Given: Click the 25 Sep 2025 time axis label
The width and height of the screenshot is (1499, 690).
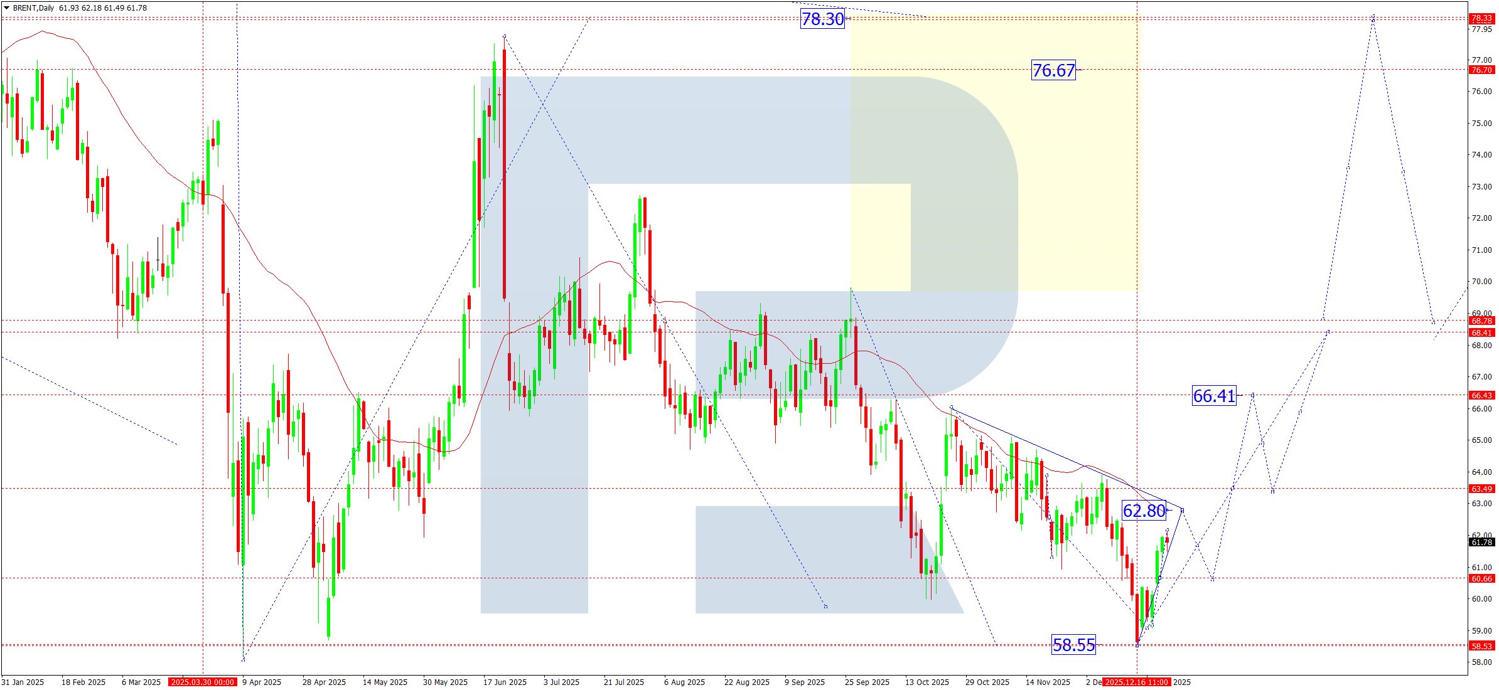Looking at the screenshot, I should [x=867, y=682].
